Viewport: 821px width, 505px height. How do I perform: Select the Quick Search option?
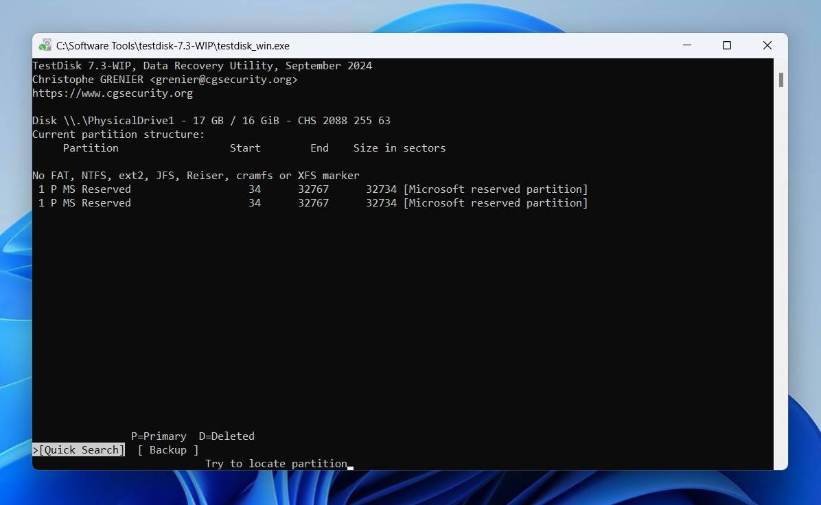click(x=79, y=449)
